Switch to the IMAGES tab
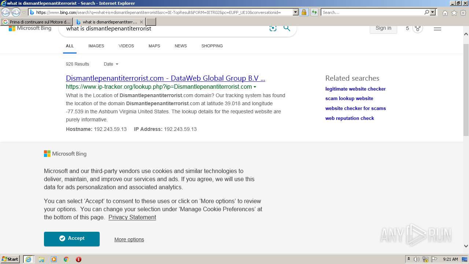 click(x=96, y=46)
